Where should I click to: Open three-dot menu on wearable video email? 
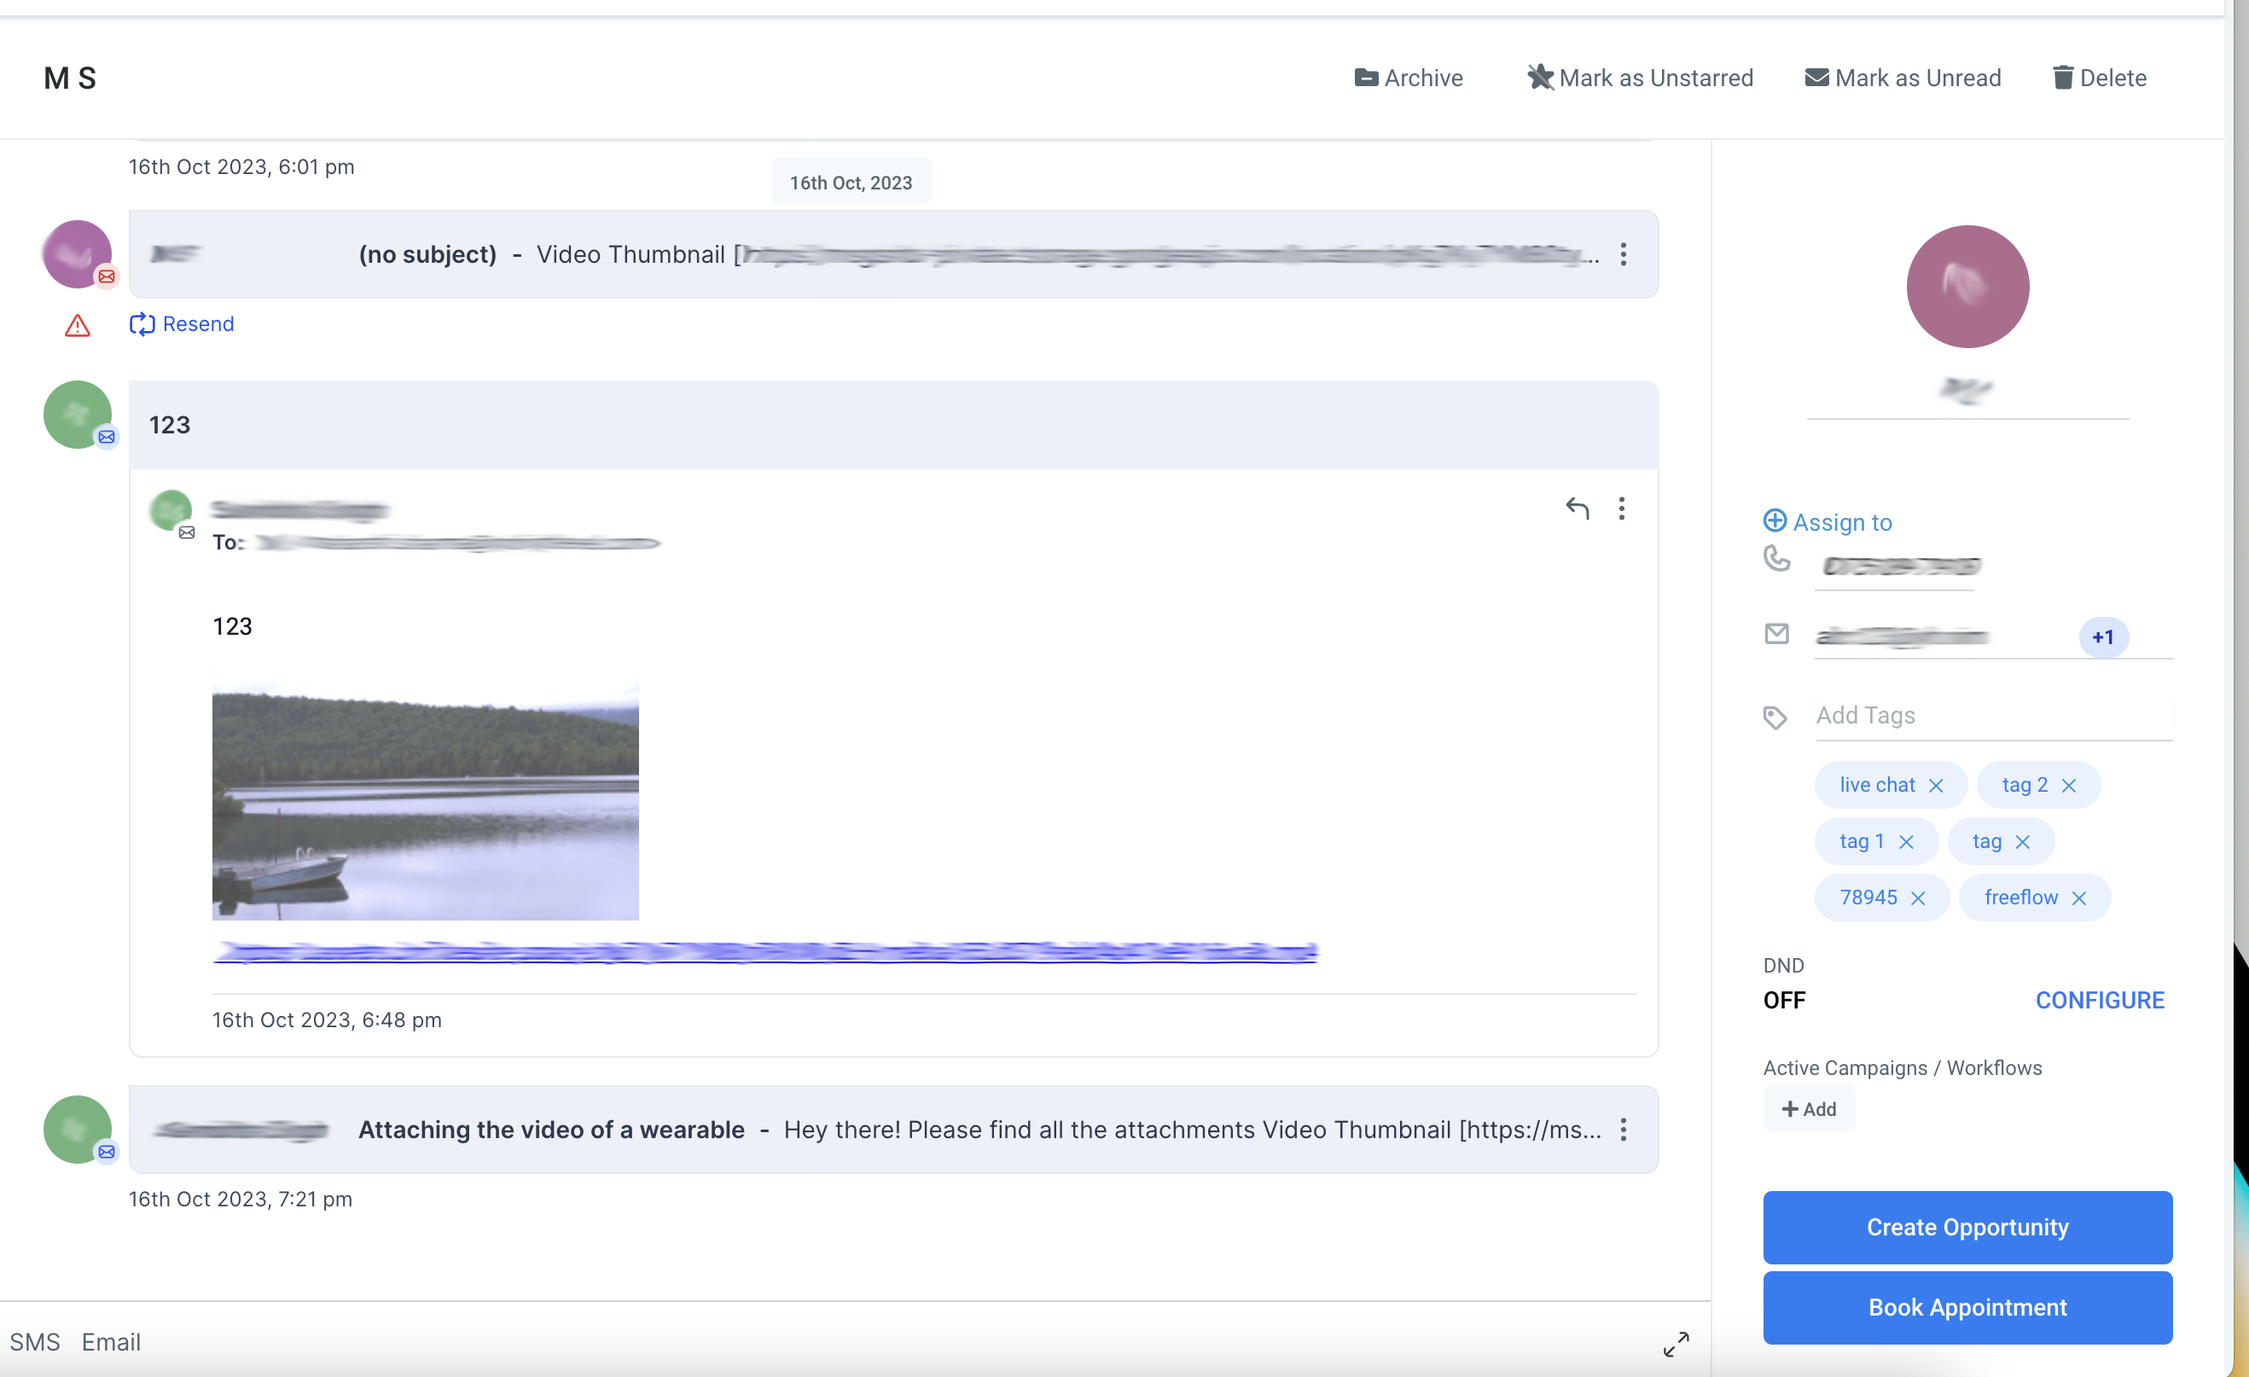pos(1623,1130)
